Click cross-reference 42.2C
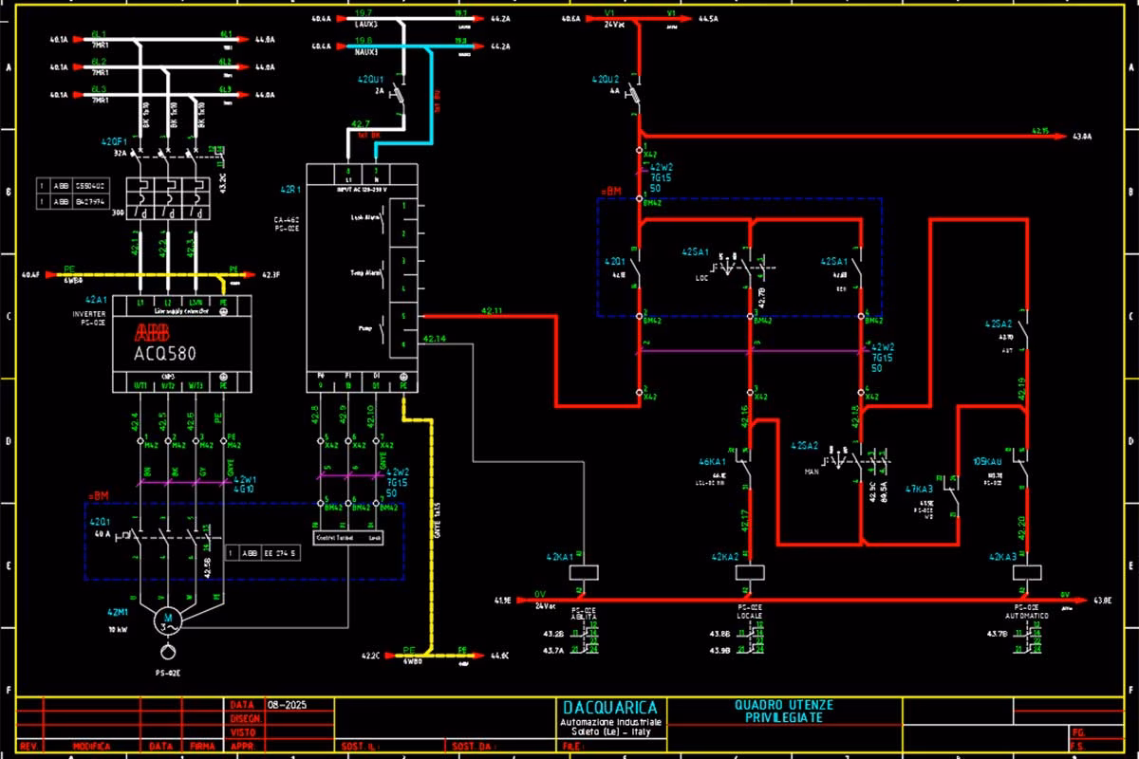The height and width of the screenshot is (759, 1139). (371, 655)
